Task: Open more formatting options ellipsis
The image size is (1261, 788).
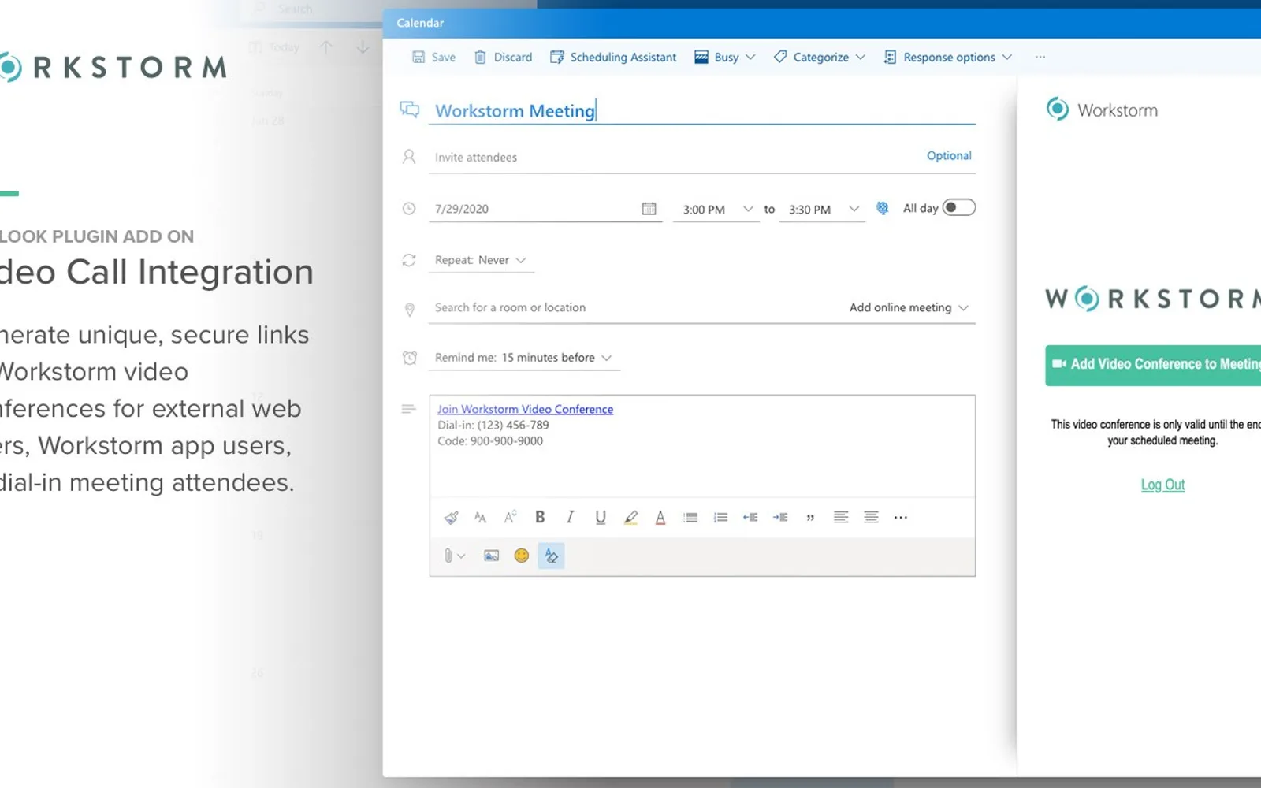Action: (x=901, y=518)
